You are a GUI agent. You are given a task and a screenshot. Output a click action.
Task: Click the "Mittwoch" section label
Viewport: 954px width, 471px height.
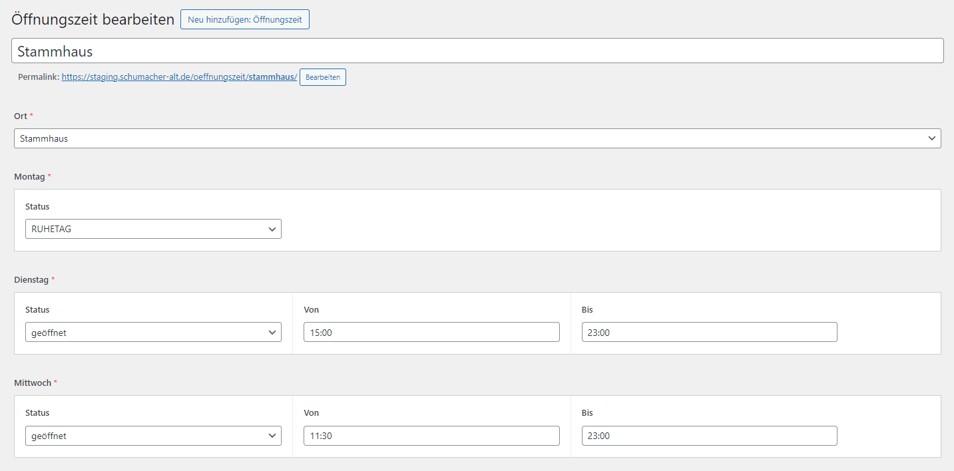[x=33, y=383]
